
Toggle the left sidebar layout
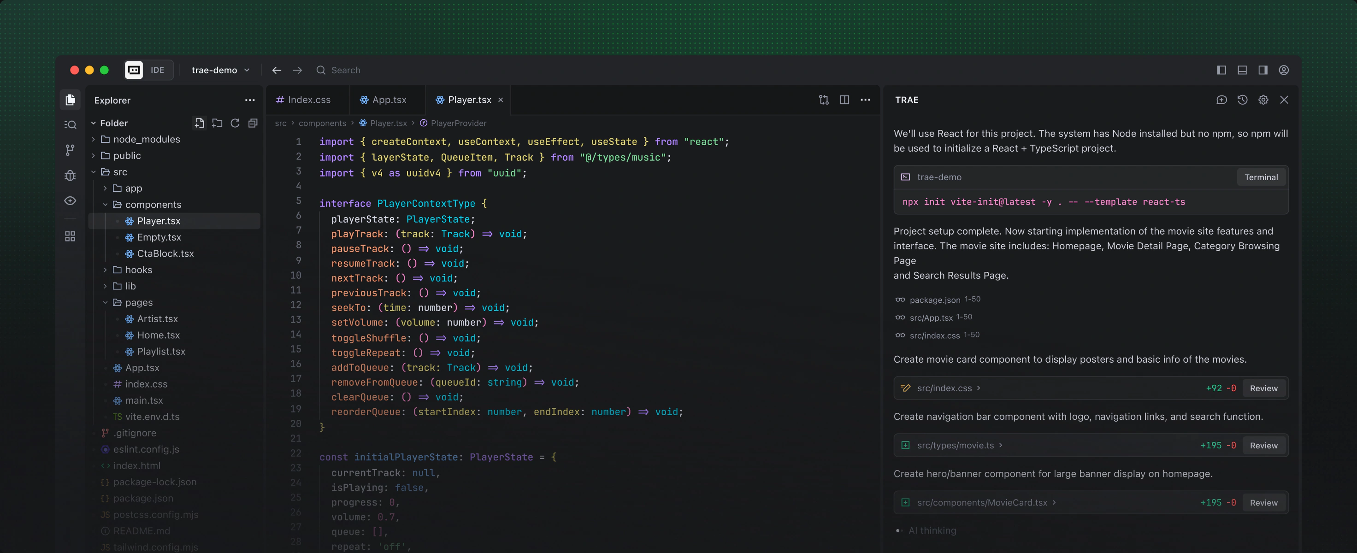click(1221, 70)
